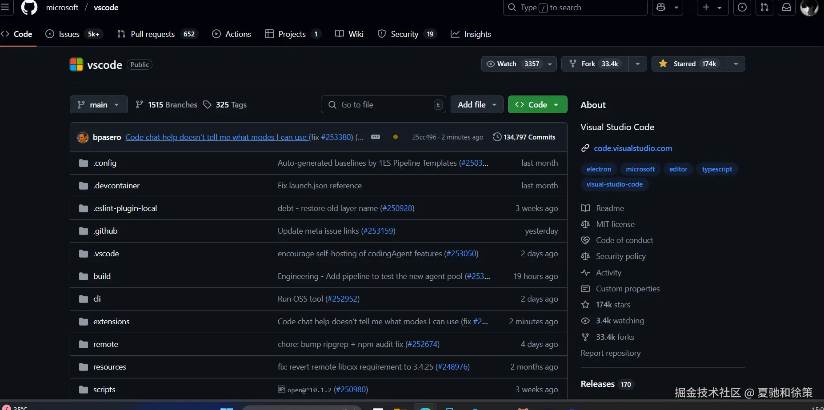Open the 134,797 Commits history
Screen dimensions: 824x410
point(524,137)
